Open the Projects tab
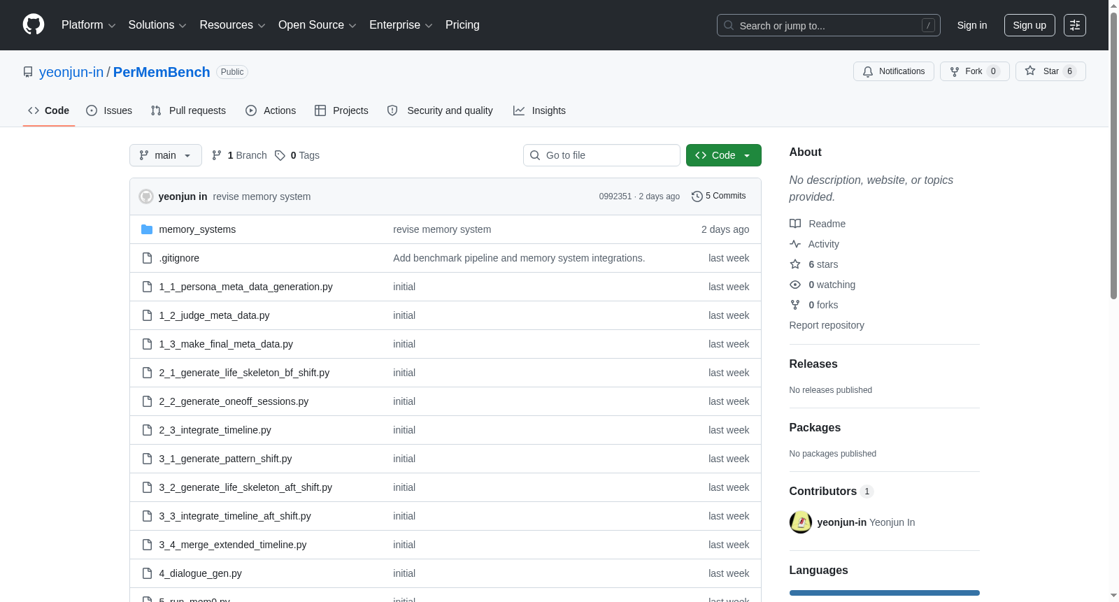The image size is (1119, 602). pos(341,110)
